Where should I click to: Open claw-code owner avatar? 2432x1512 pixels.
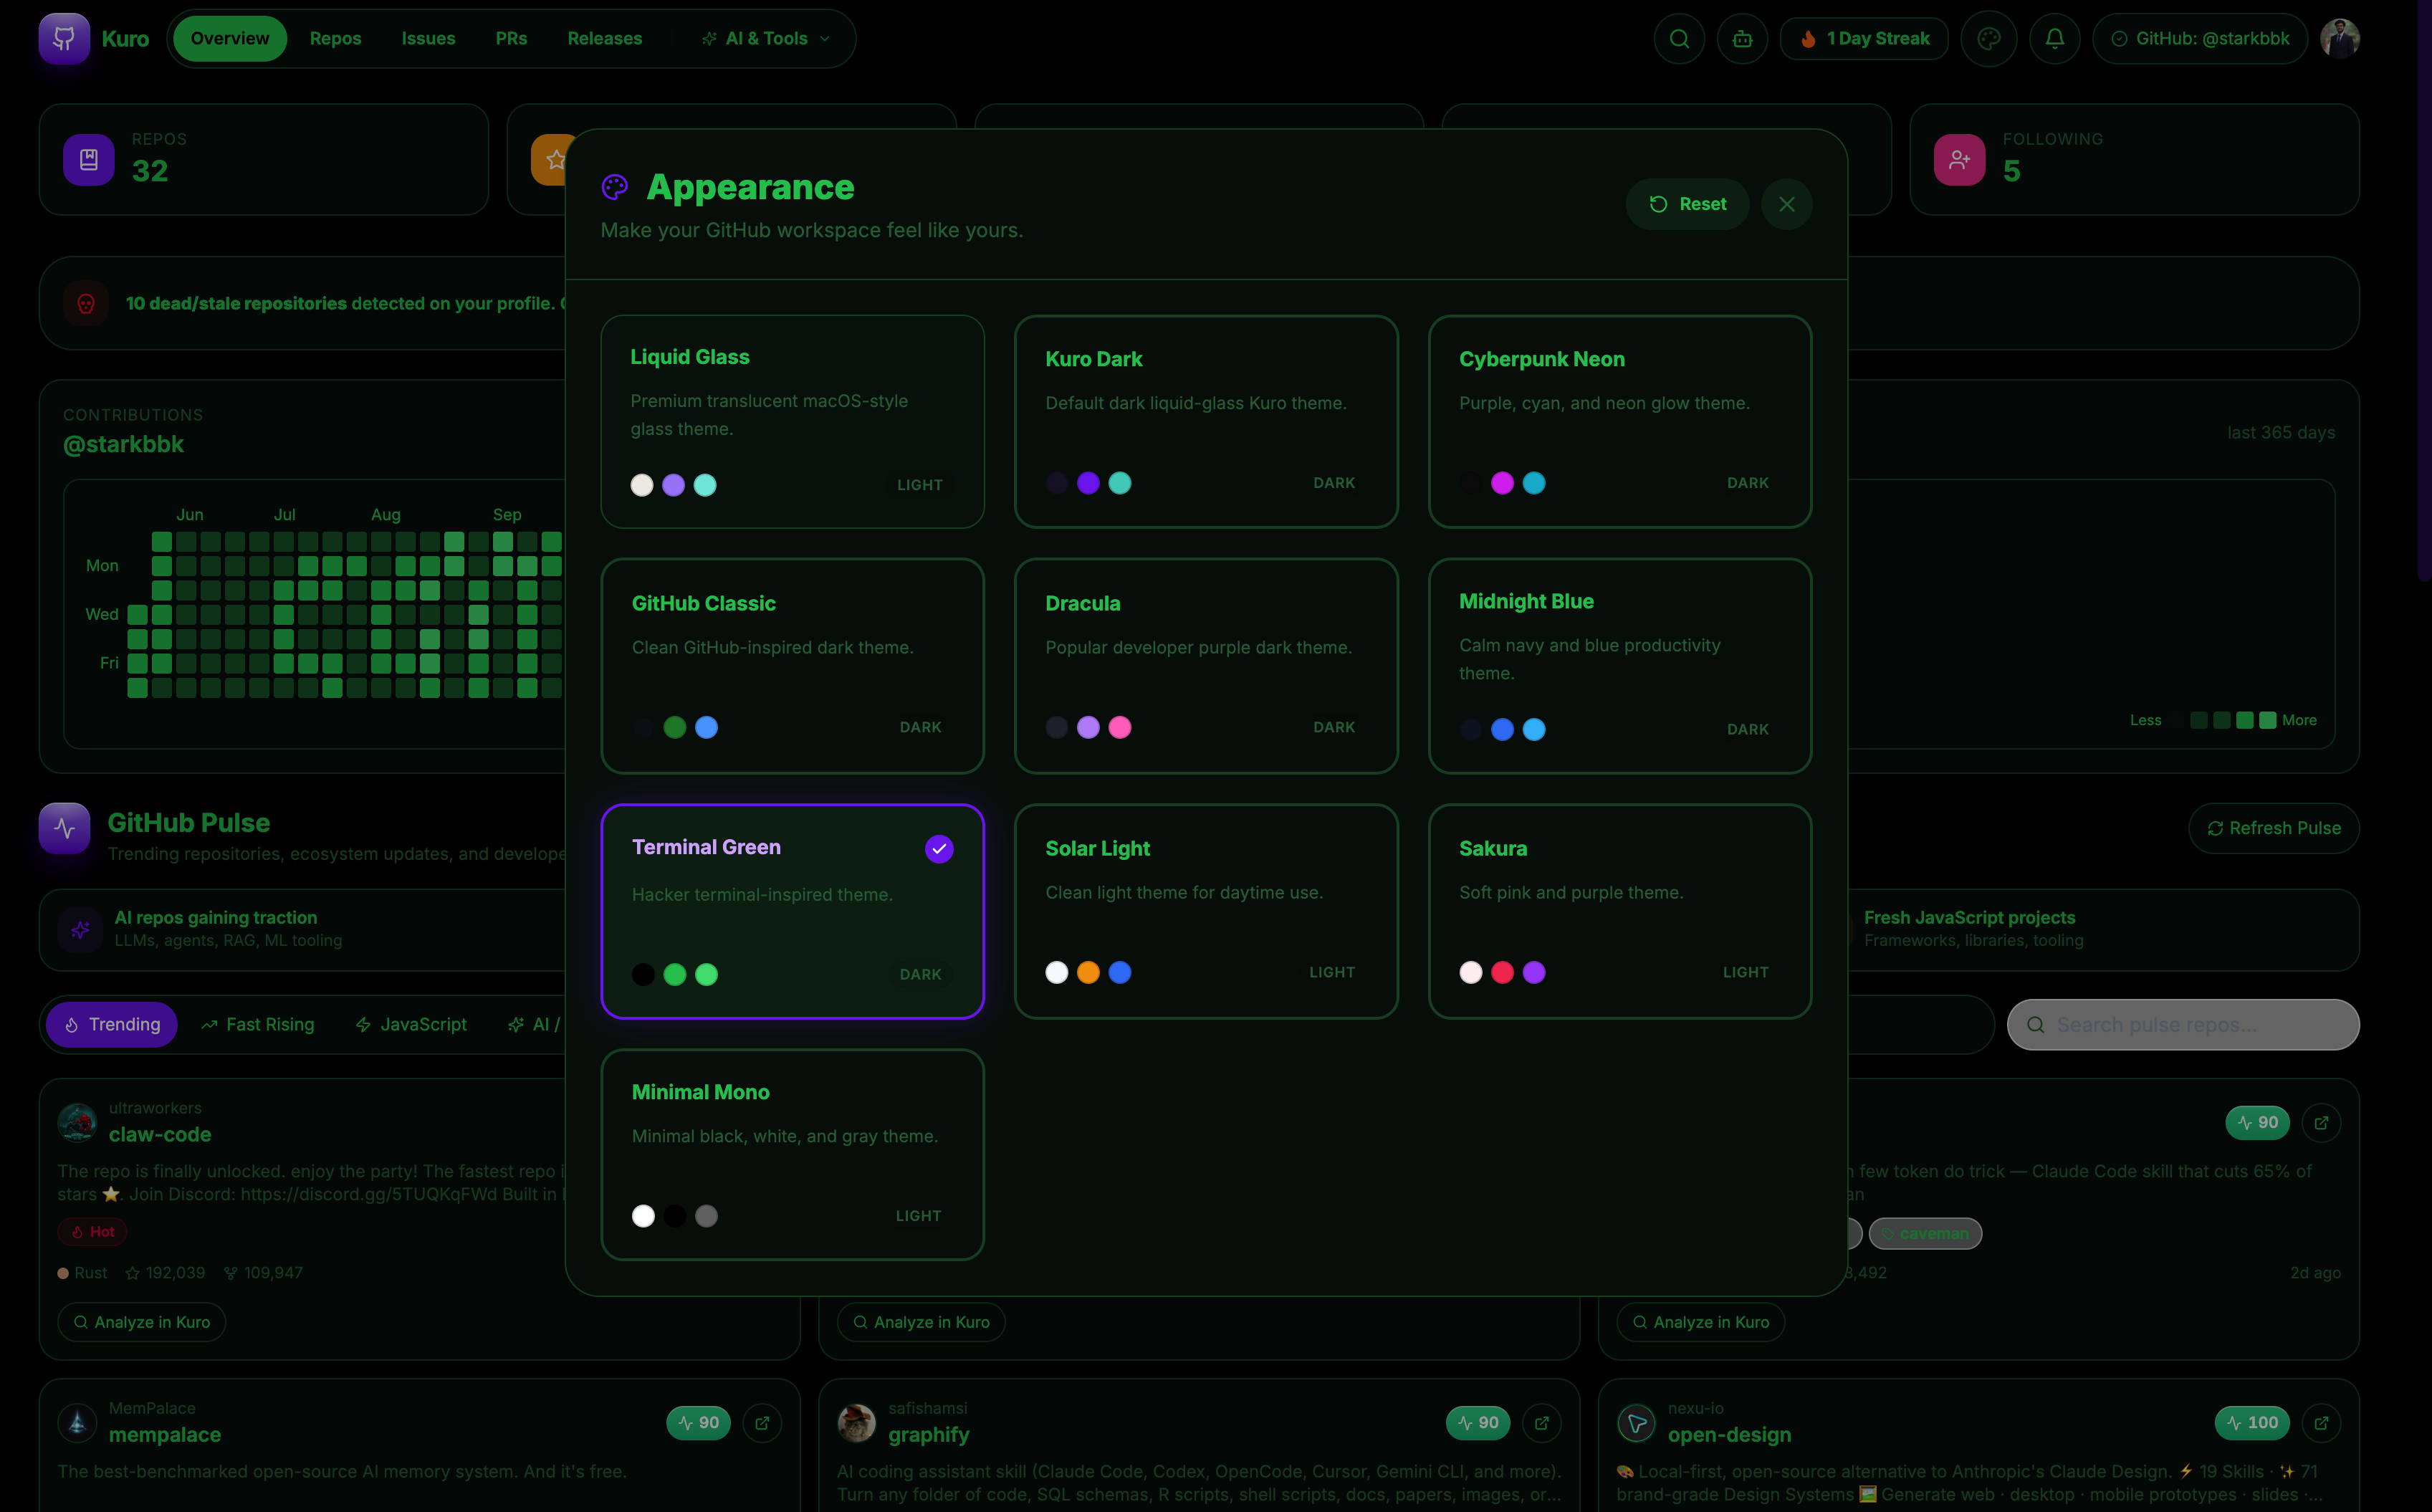pos(77,1122)
